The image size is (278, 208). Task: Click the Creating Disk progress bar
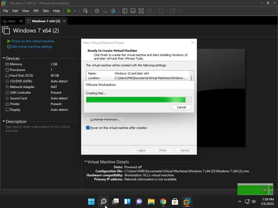[139, 100]
